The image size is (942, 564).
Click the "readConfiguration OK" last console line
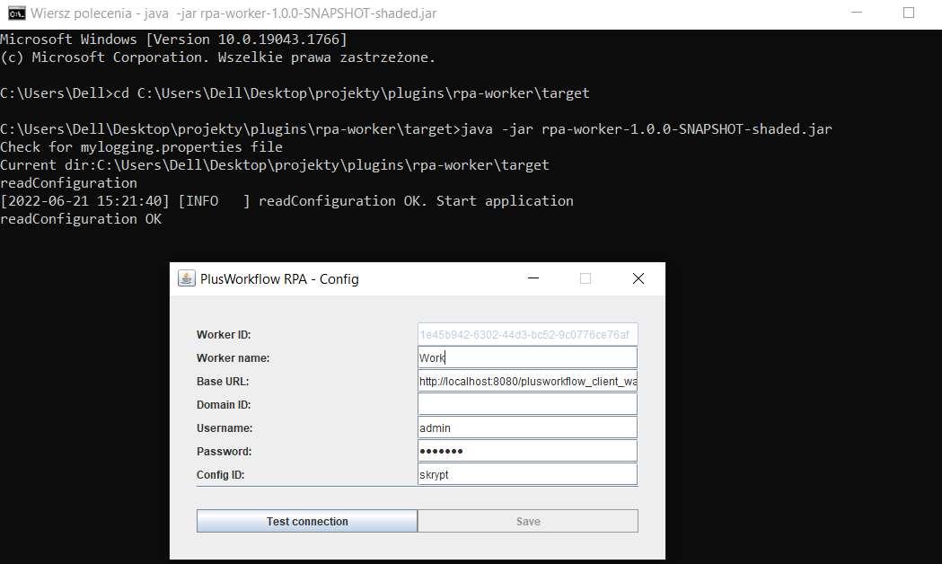(x=81, y=219)
